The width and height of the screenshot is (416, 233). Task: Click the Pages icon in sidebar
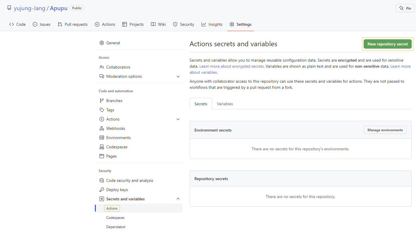(102, 156)
